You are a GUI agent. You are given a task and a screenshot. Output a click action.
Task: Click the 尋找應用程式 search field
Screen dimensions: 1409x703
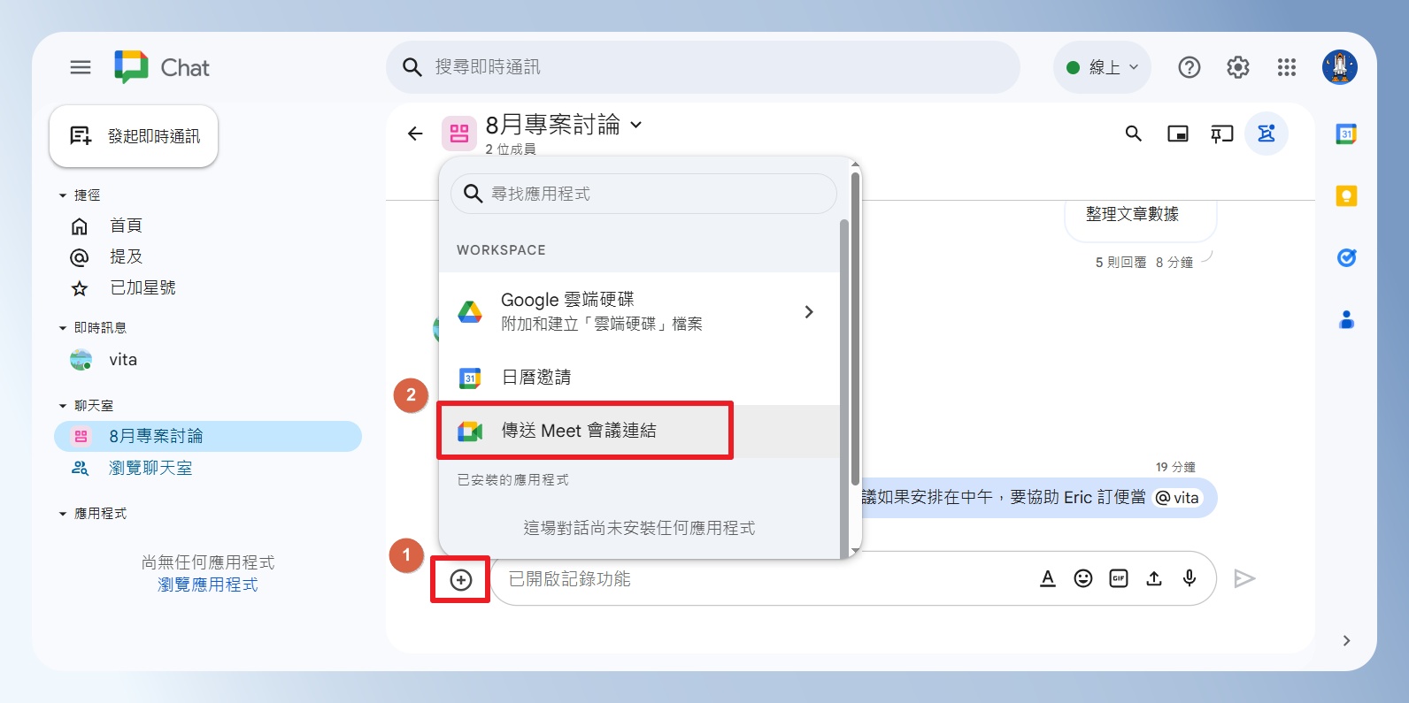click(643, 194)
